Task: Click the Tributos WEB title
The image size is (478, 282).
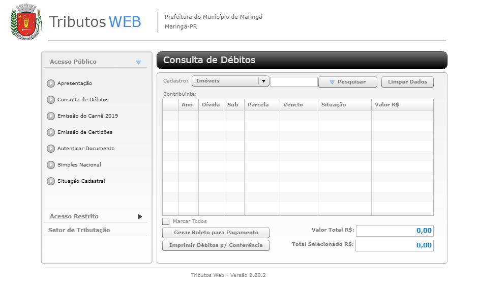Action: tap(95, 22)
